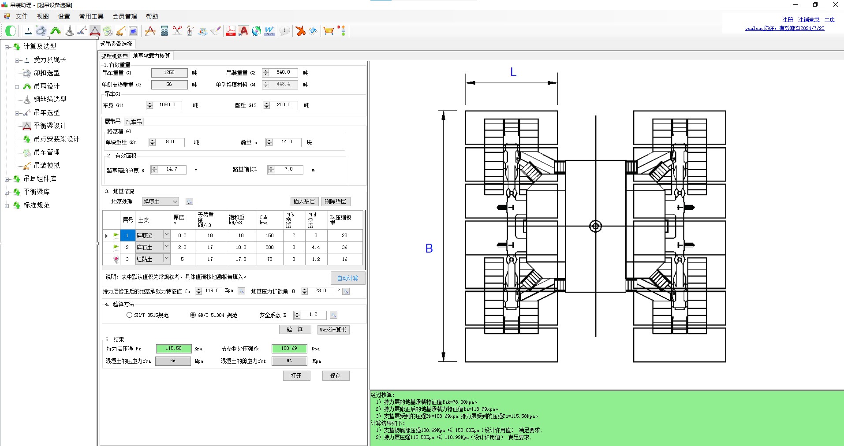Expand the 标准规范 tree node
The image size is (844, 446).
pos(7,205)
